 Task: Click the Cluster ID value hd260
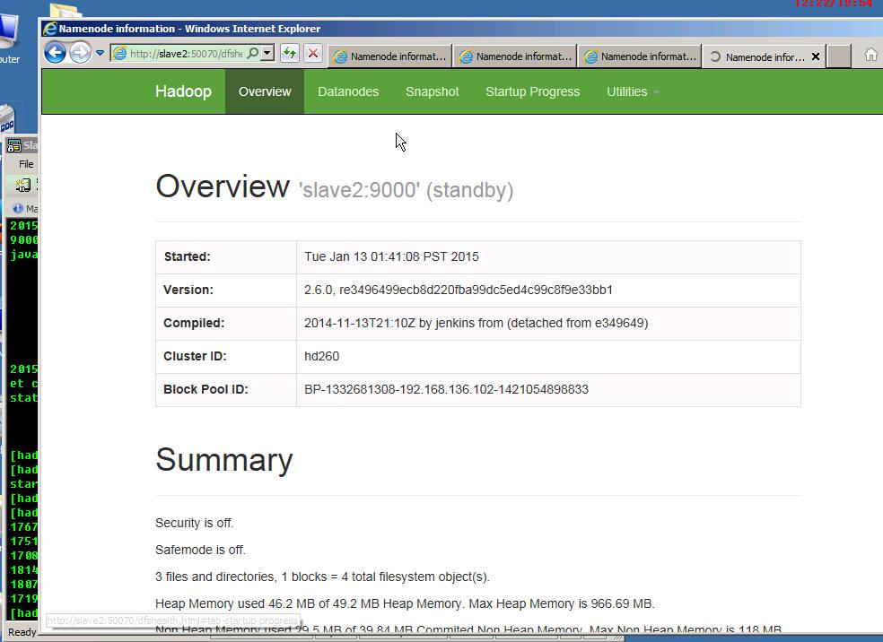coord(321,356)
